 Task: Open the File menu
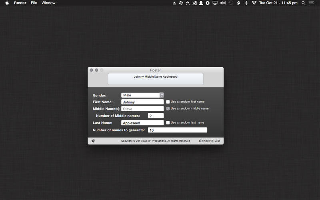click(x=34, y=3)
